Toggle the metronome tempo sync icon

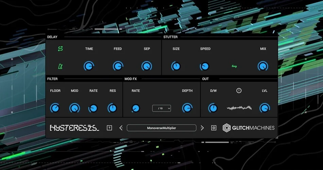(x=61, y=66)
